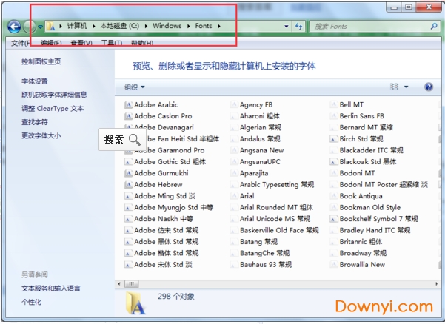This screenshot has width=445, height=324.
Task: Select the Adobe 宋体 Std 淡 font icon
Action: point(129,265)
